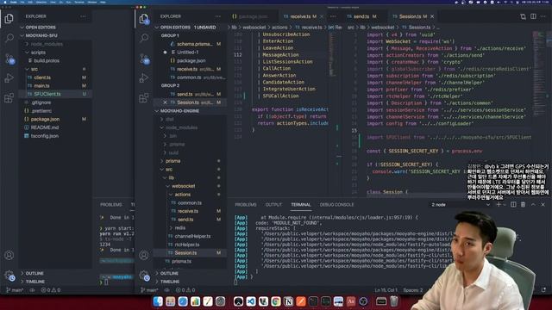Open Run and Debug icon in right window
552x310 pixels.
click(144, 78)
